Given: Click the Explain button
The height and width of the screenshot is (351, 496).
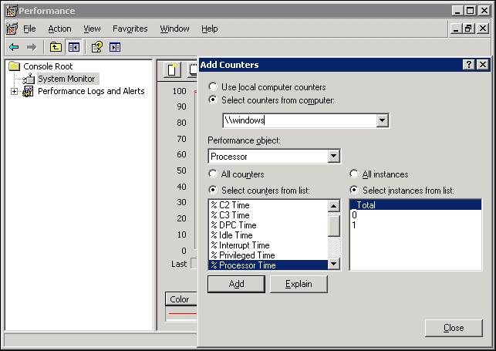Looking at the screenshot, I should (299, 284).
